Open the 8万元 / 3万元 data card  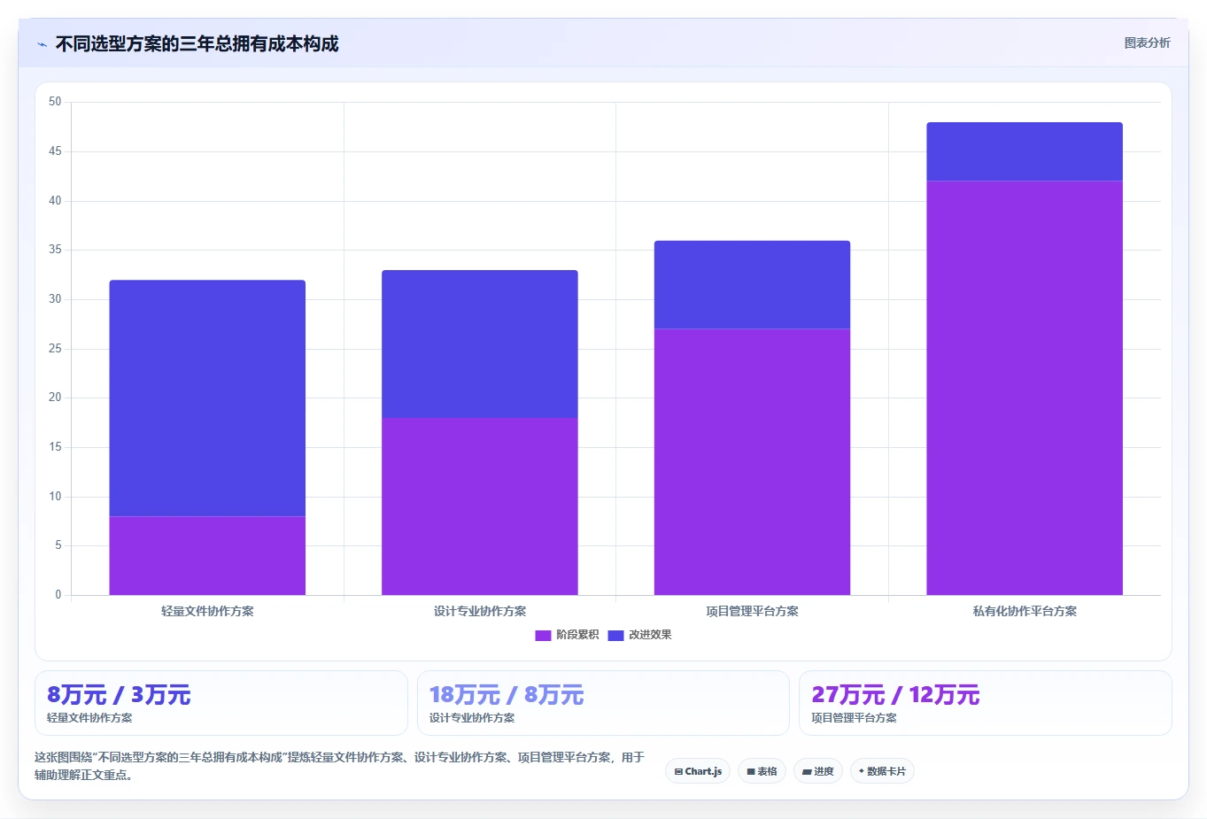click(x=221, y=703)
